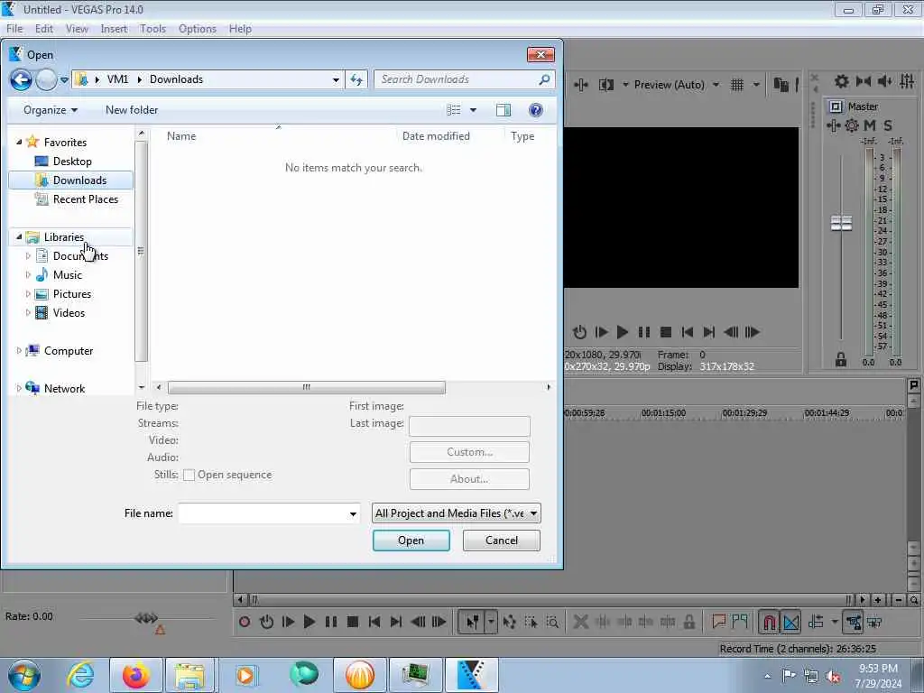Solo the Master bus with S button
The image size is (924, 693).
[x=888, y=125]
